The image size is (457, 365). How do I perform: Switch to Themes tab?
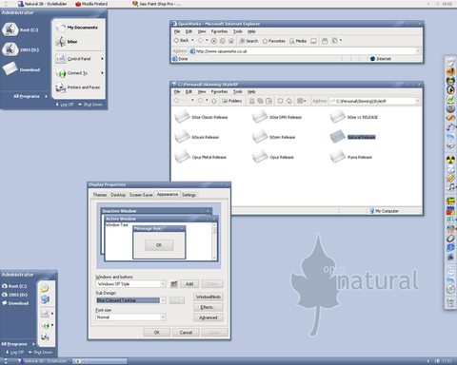click(100, 195)
